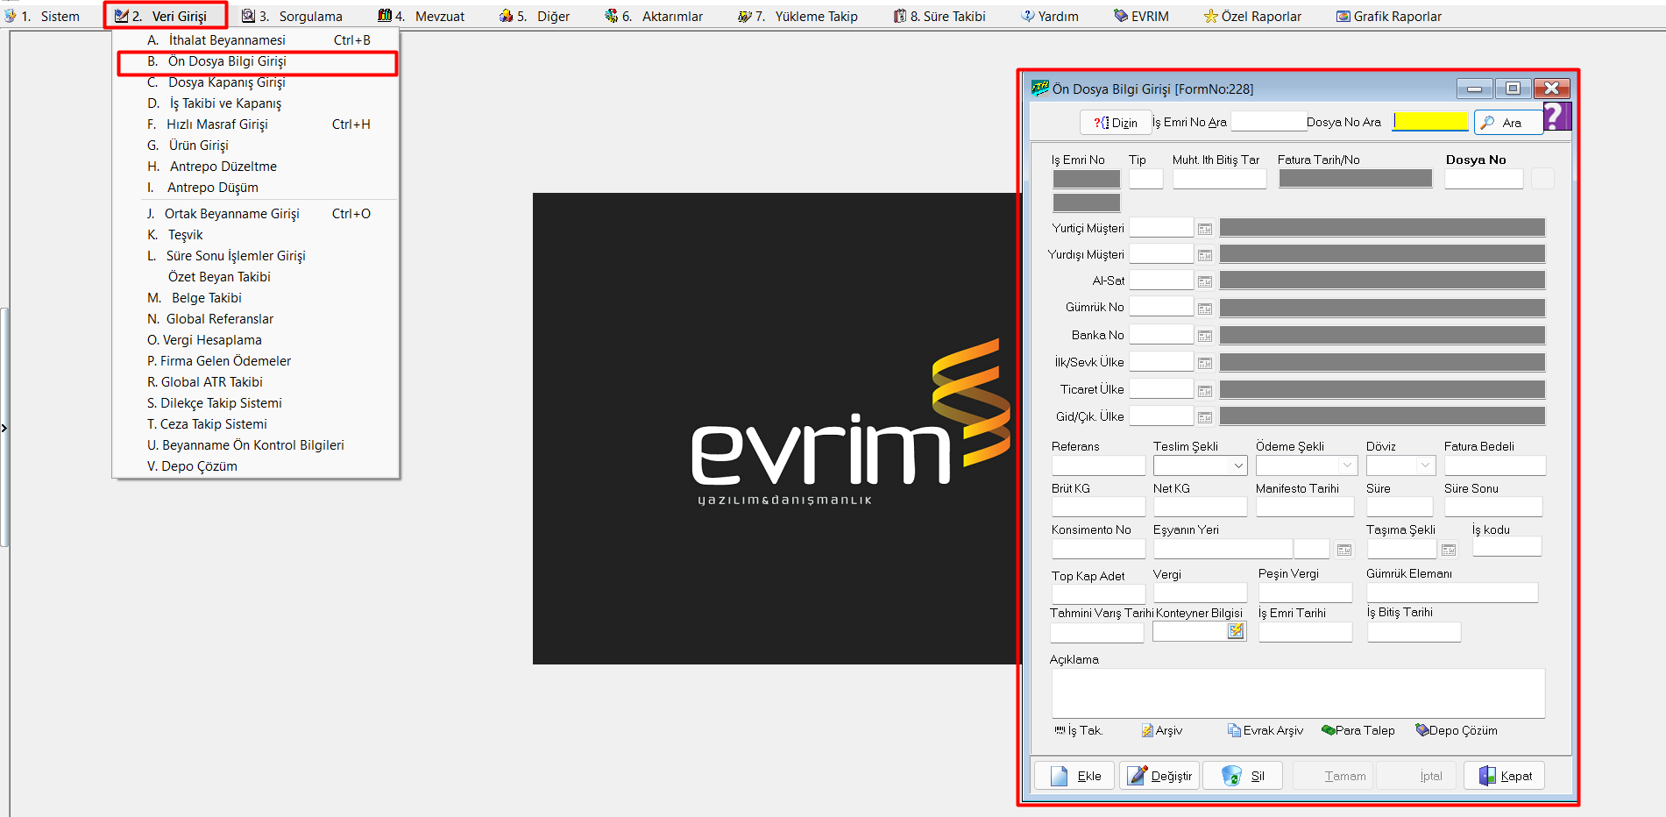Open Depo Çözüm link in form

(x=1457, y=730)
